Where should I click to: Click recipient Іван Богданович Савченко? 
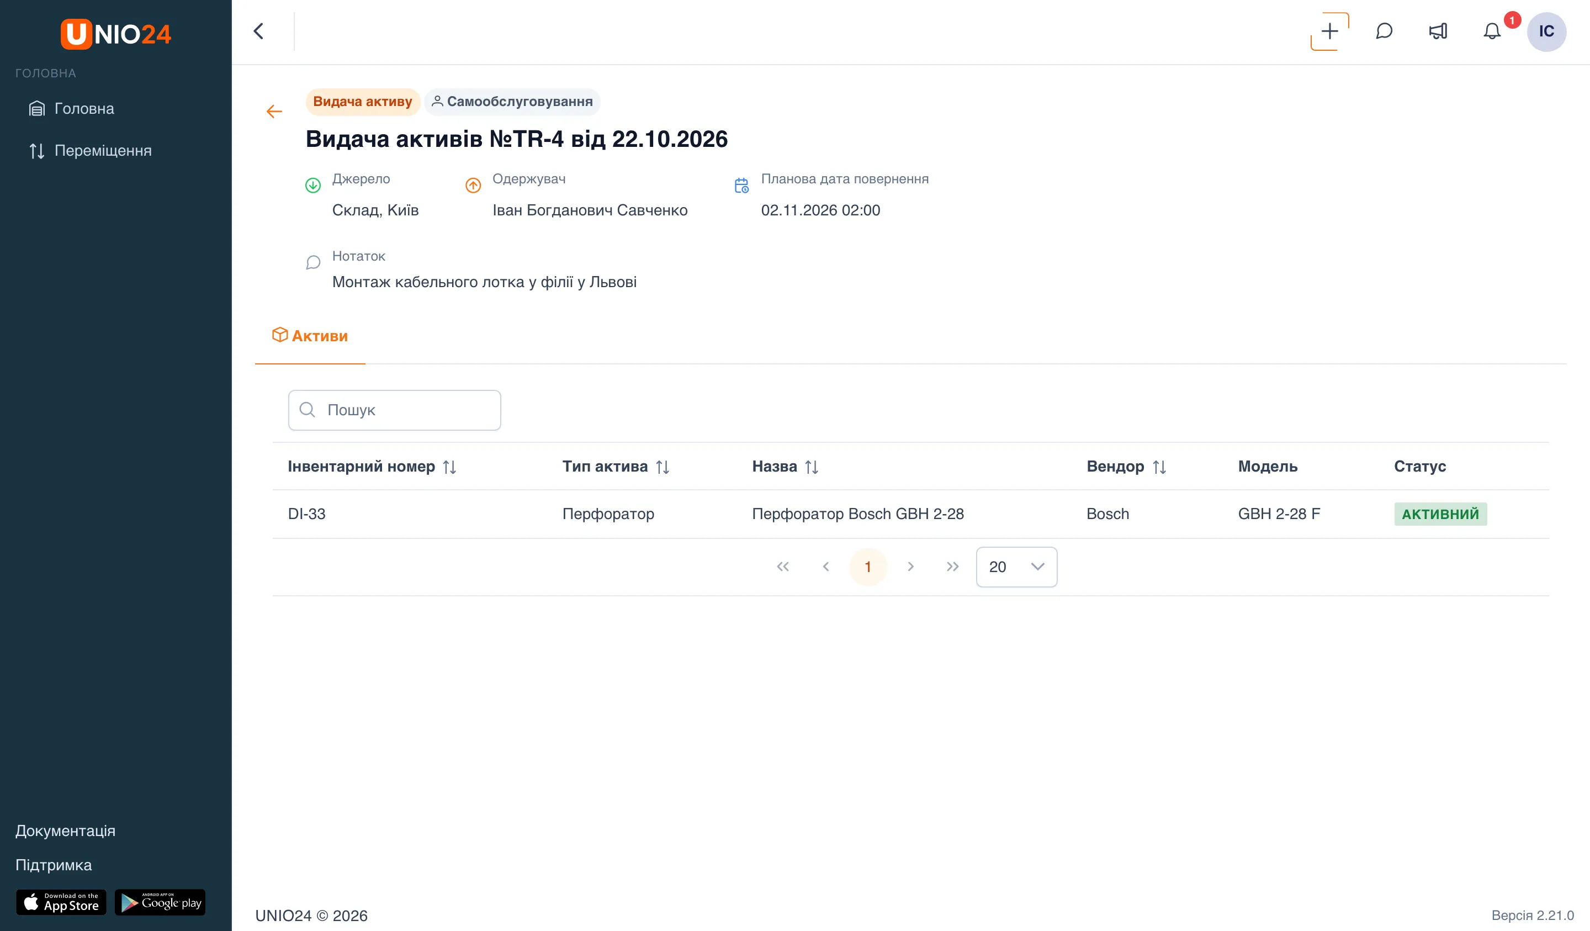point(590,210)
